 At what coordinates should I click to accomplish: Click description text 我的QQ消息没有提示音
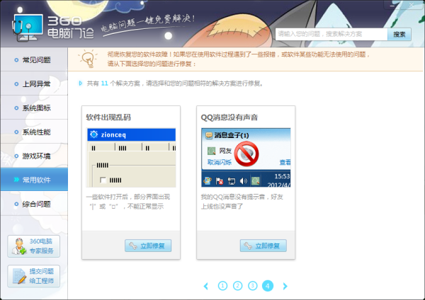click(x=233, y=197)
